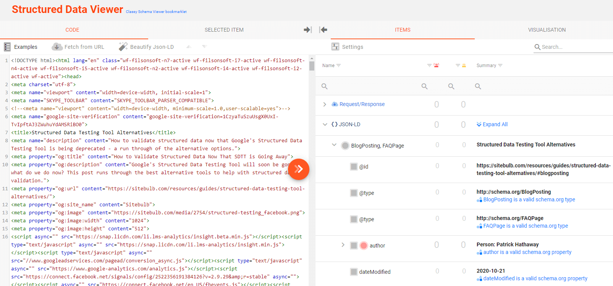This screenshot has height=286, width=613.
Task: Click 'http://schema.org/FAQPage' summary text
Action: point(510,218)
